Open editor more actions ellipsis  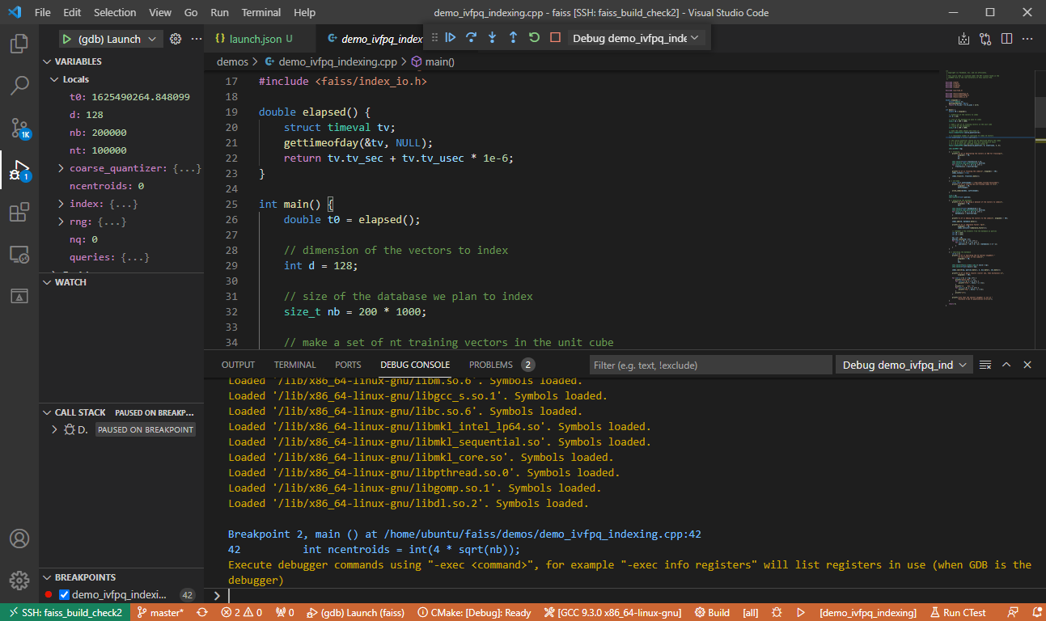point(1027,39)
